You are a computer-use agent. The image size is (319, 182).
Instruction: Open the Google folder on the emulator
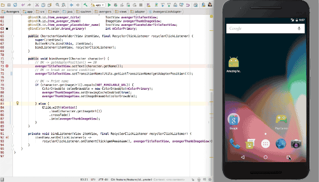tap(233, 121)
